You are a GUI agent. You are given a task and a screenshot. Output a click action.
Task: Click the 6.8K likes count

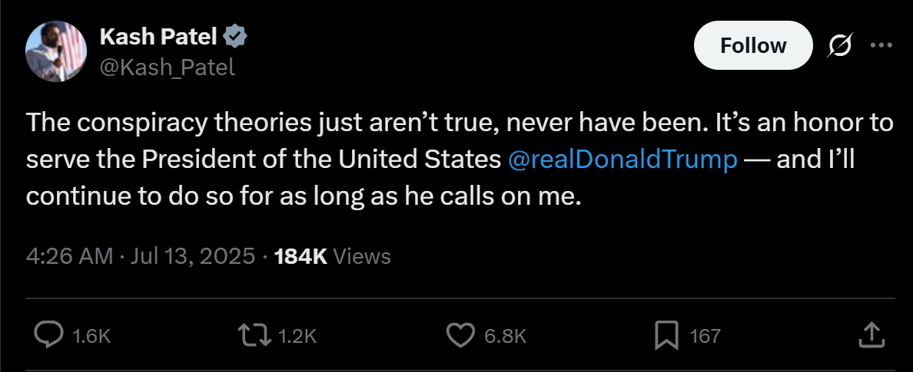(x=506, y=336)
